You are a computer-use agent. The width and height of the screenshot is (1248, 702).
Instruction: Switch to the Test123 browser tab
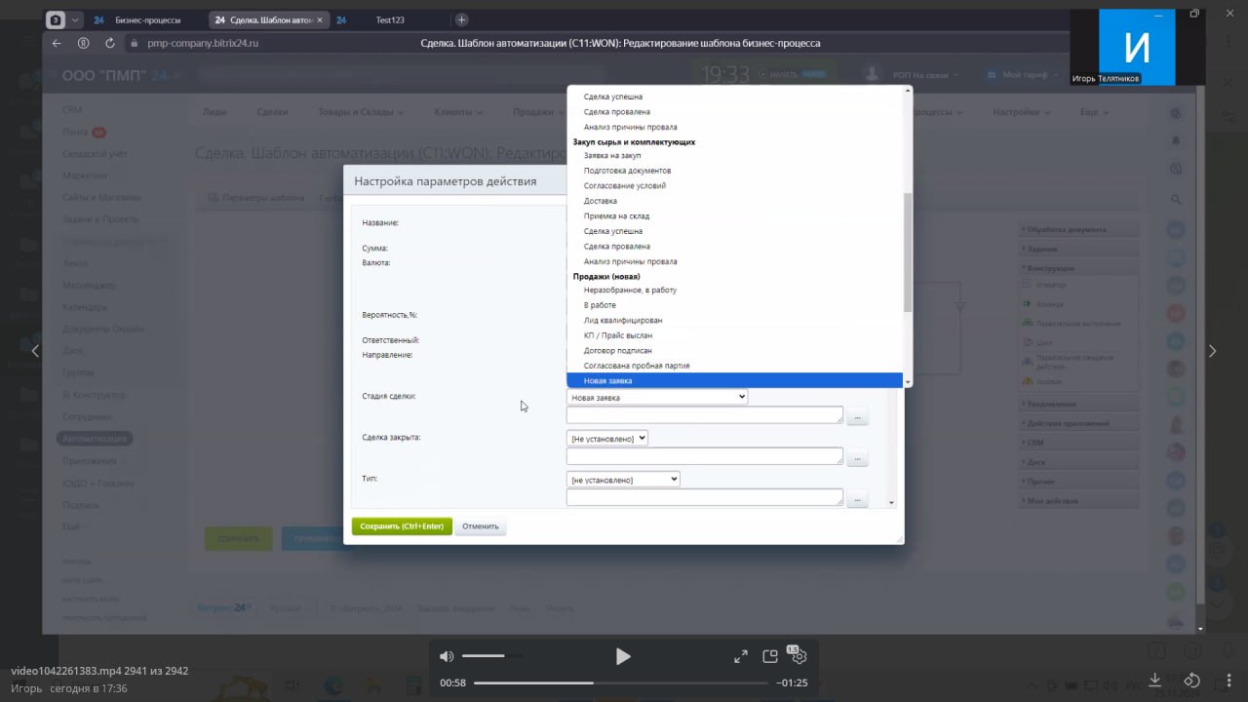point(390,19)
